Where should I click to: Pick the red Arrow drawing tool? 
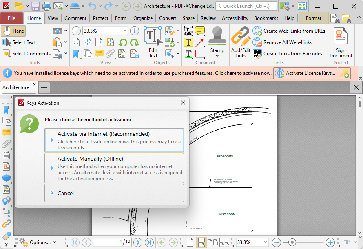tap(200, 42)
